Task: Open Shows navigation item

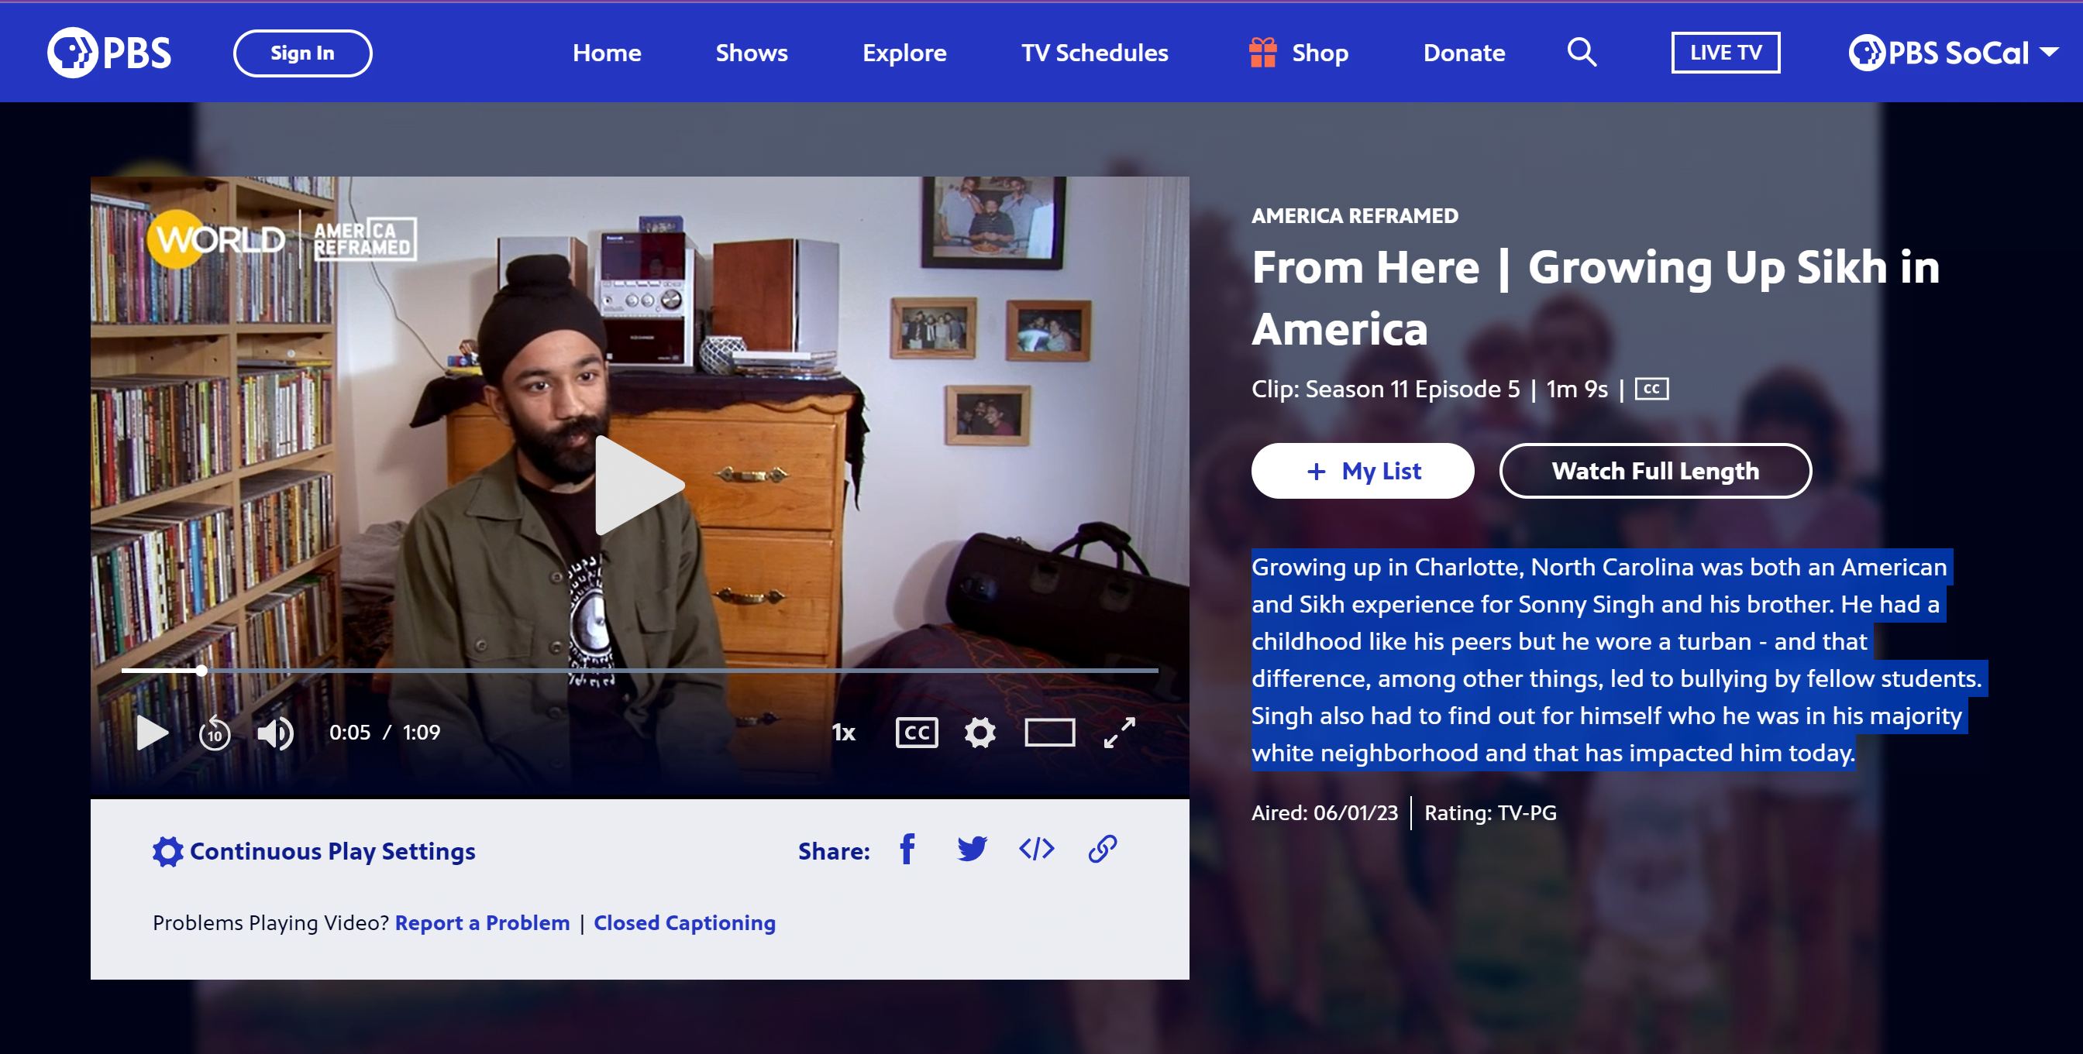Action: click(751, 53)
